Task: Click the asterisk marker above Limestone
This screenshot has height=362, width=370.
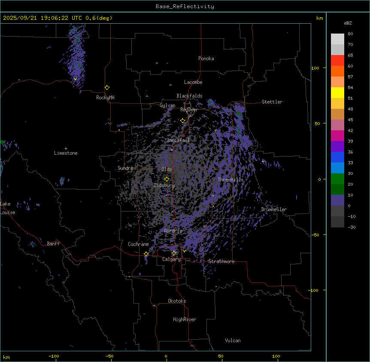Action: (x=66, y=149)
